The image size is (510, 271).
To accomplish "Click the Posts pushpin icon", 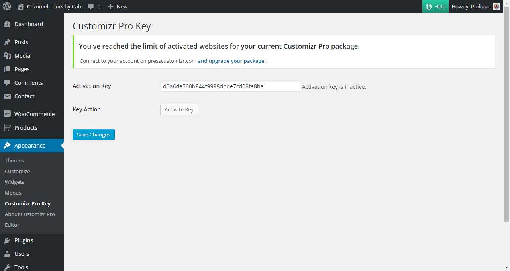I will pyautogui.click(x=7, y=42).
